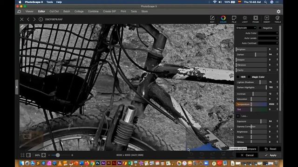Viewport: 298px width, 167px height.
Task: Open the LIGHT panel icon
Action: click(x=245, y=19)
